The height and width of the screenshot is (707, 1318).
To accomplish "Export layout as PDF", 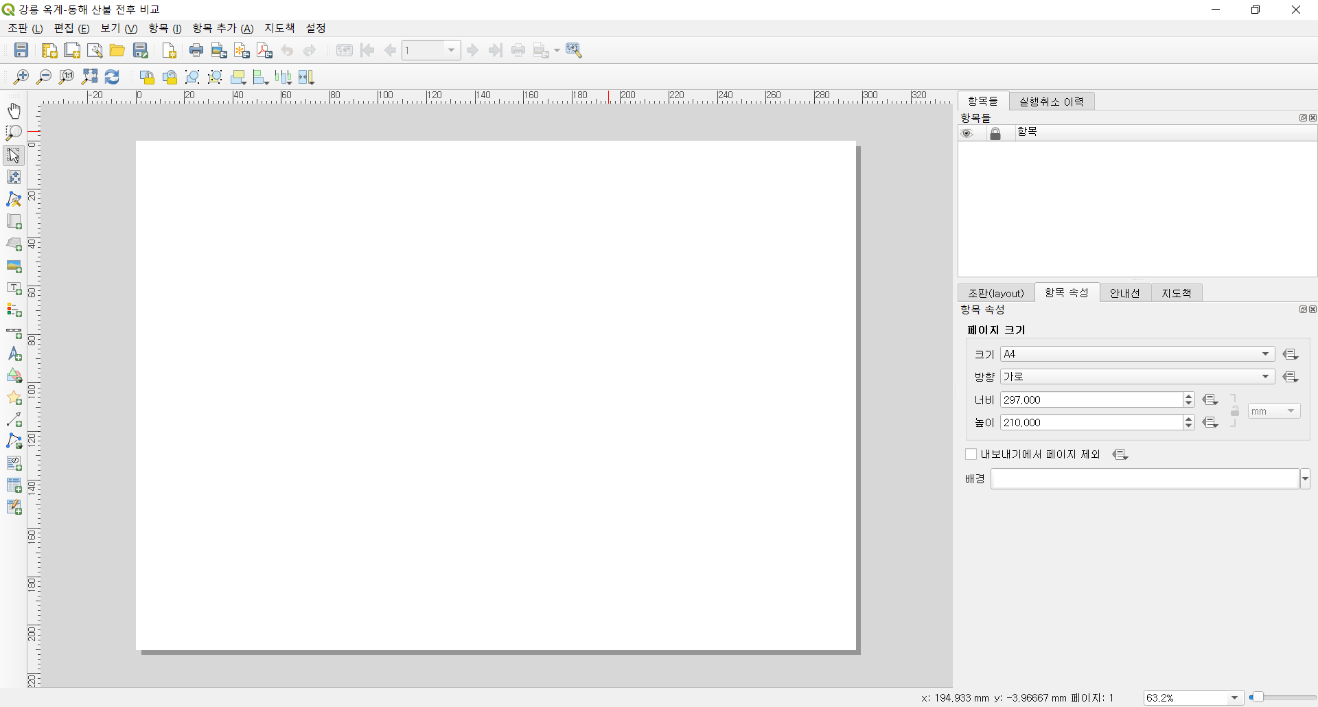I will (264, 50).
